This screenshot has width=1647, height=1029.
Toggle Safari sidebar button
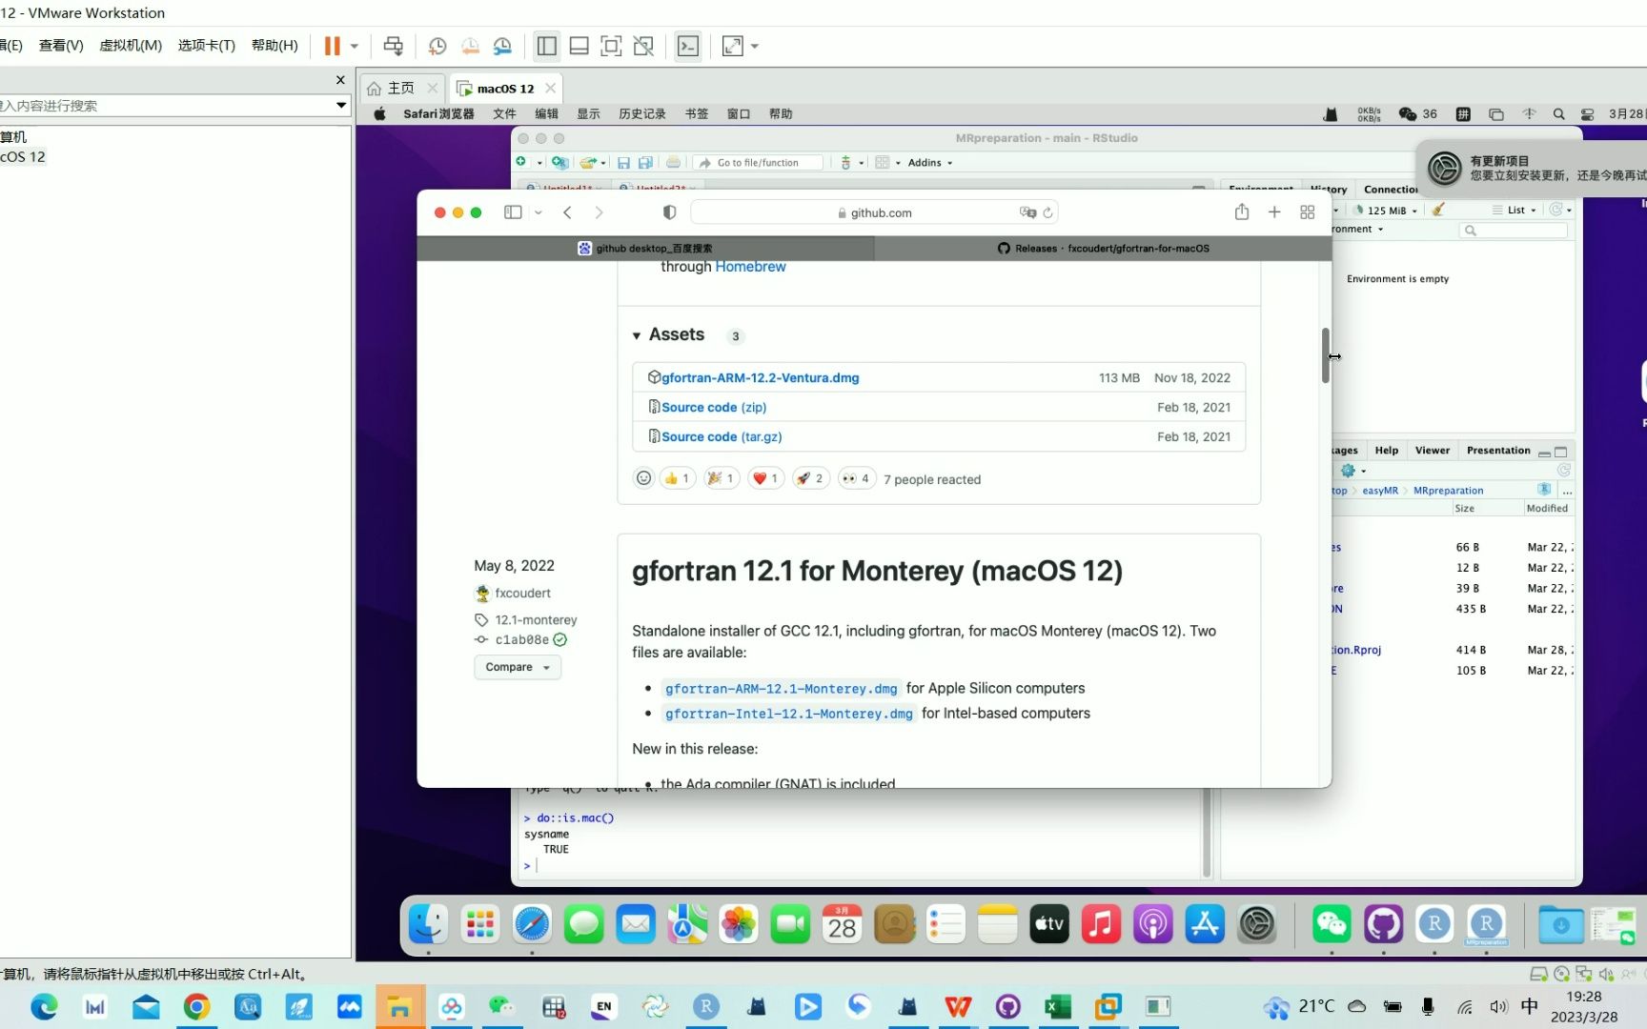tap(513, 212)
